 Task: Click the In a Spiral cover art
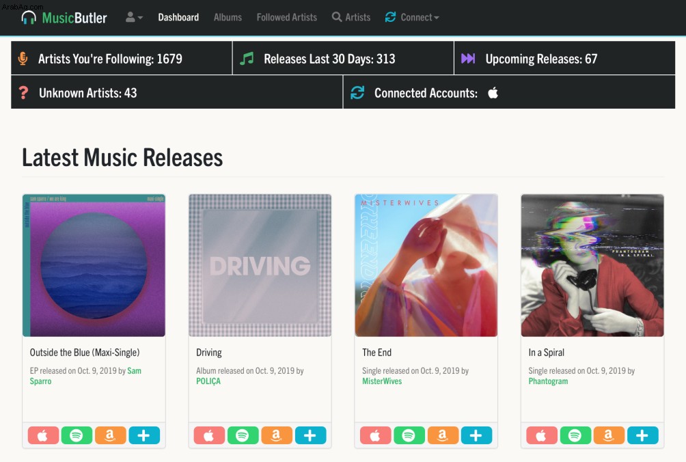(592, 265)
